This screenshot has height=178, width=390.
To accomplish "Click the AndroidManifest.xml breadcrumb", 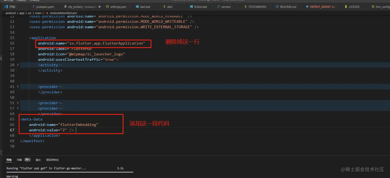I will pos(63,13).
